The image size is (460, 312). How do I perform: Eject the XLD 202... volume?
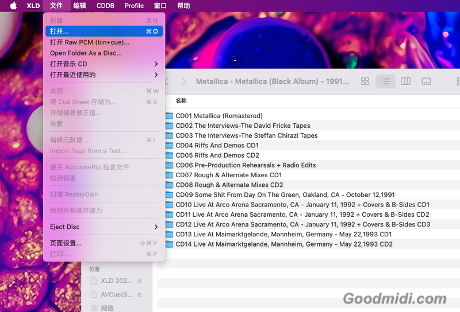tap(140, 280)
